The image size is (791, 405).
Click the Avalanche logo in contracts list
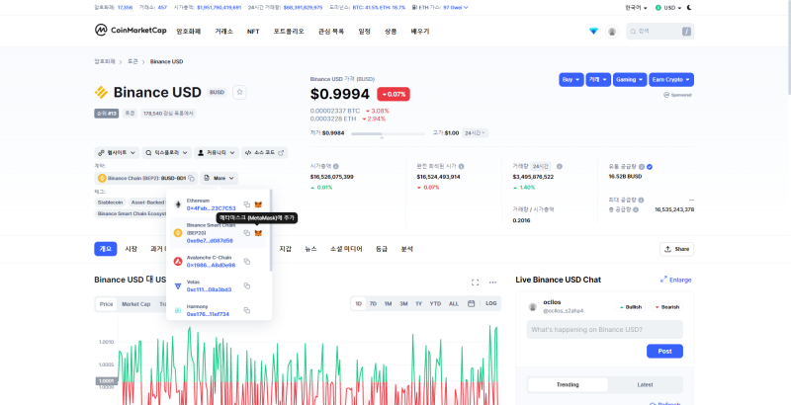tap(178, 262)
